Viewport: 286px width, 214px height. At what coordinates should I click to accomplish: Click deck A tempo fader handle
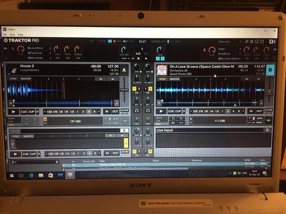[x=125, y=90]
